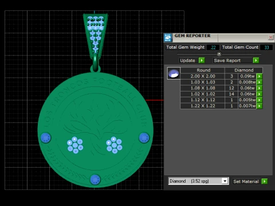Click the Set Material label

pyautogui.click(x=246, y=181)
